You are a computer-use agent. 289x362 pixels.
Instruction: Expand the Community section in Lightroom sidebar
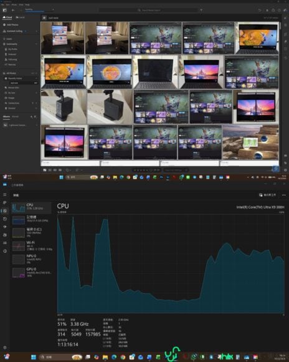[x=36, y=44]
